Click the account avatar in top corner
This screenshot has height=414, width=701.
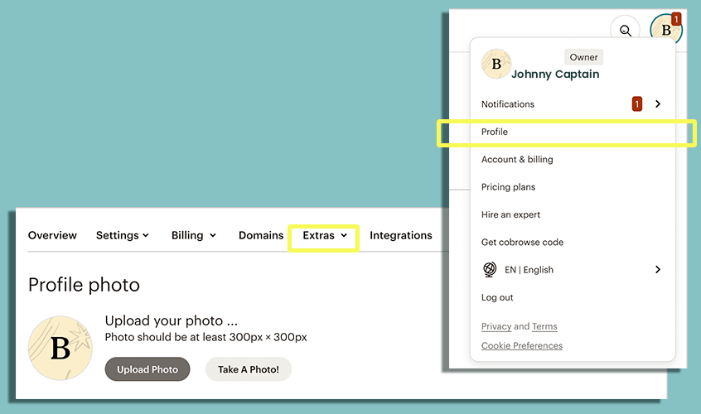[665, 30]
